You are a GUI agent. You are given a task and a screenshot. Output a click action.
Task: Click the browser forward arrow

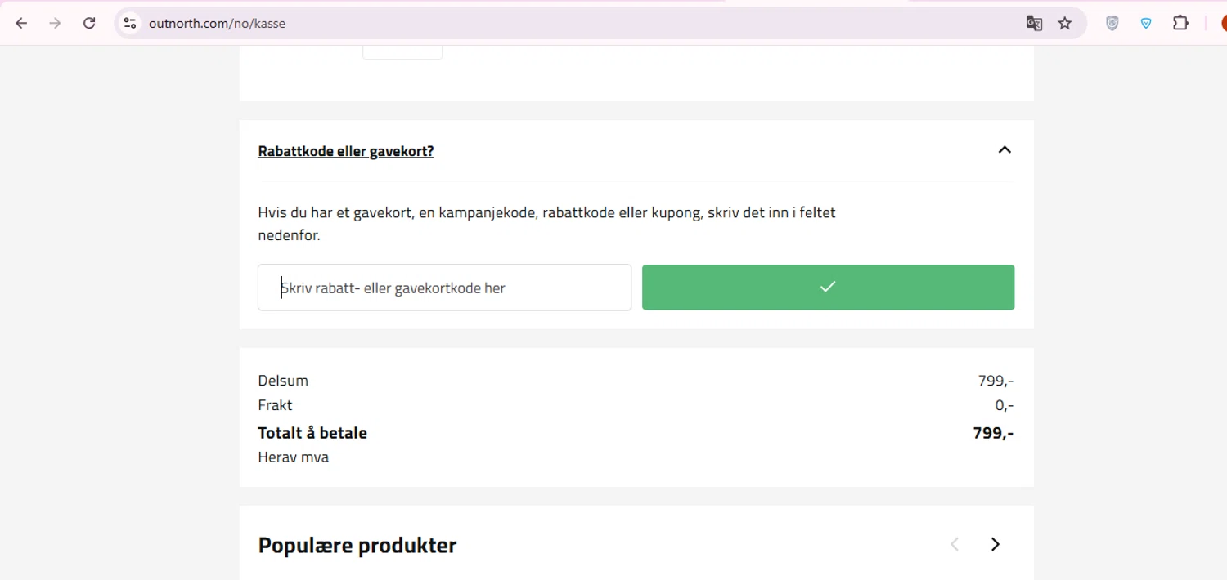point(55,23)
